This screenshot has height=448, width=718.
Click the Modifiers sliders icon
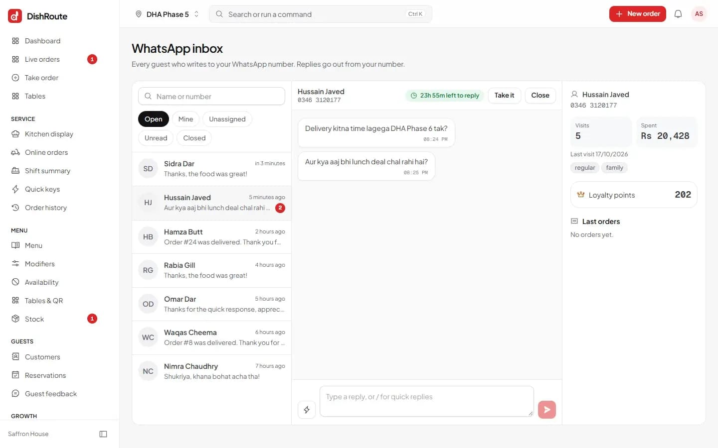[x=15, y=264]
